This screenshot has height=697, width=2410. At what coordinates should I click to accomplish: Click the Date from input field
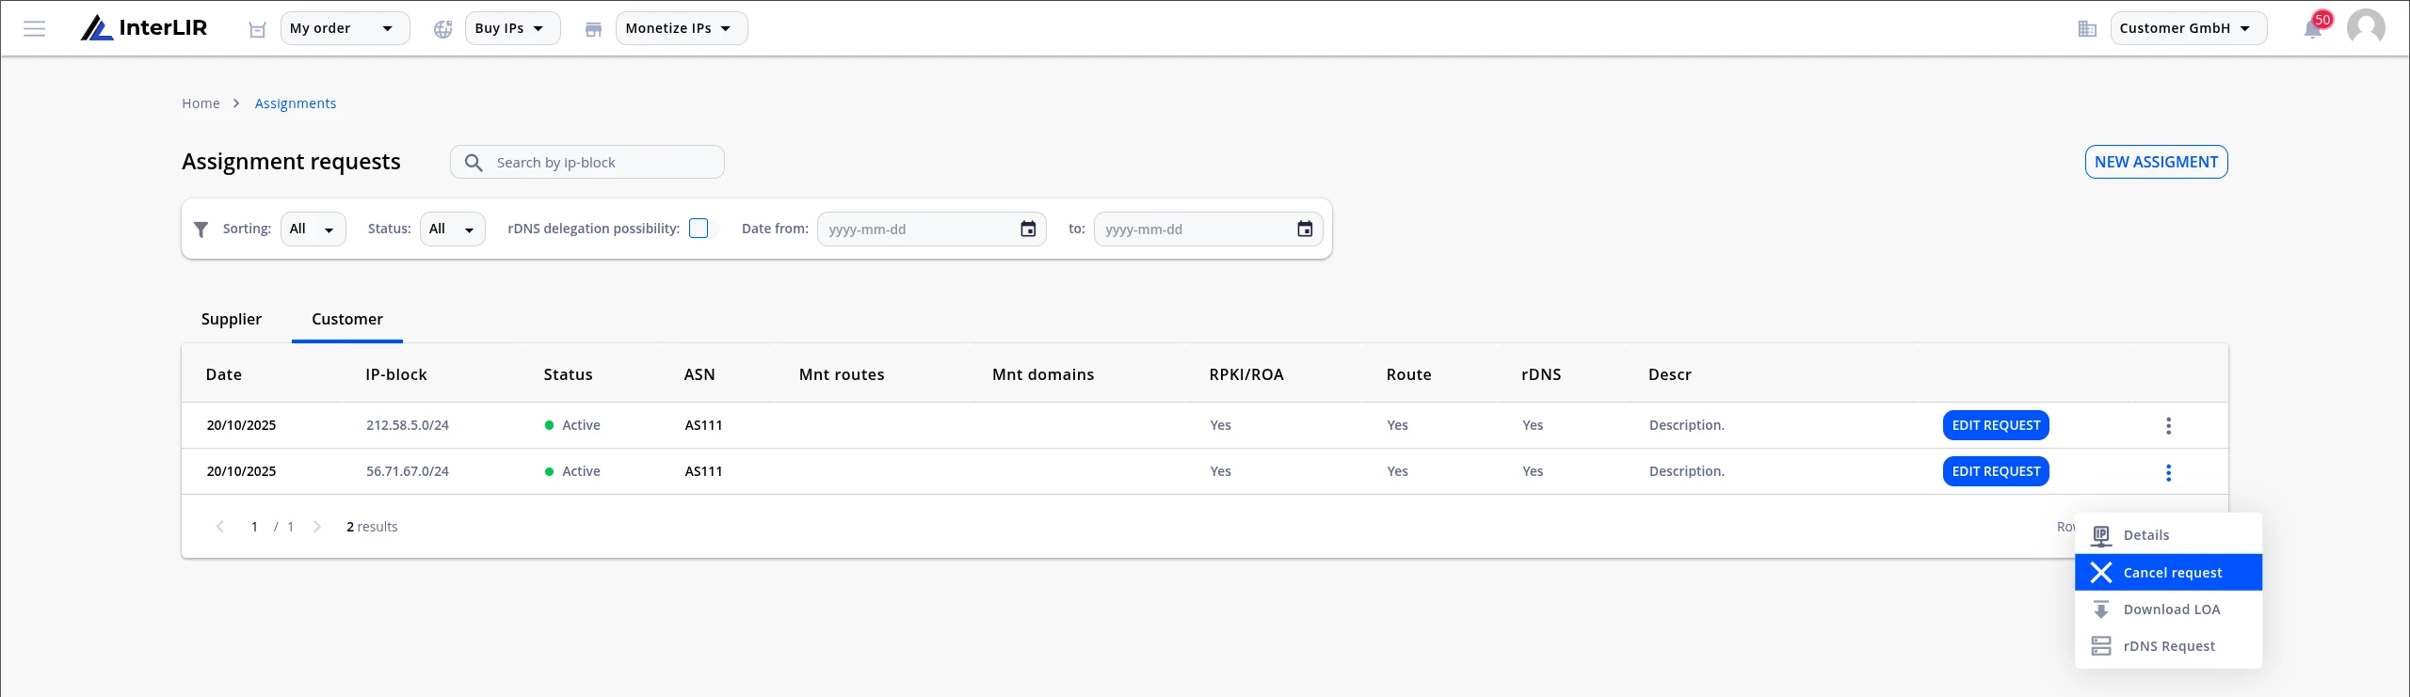click(931, 229)
